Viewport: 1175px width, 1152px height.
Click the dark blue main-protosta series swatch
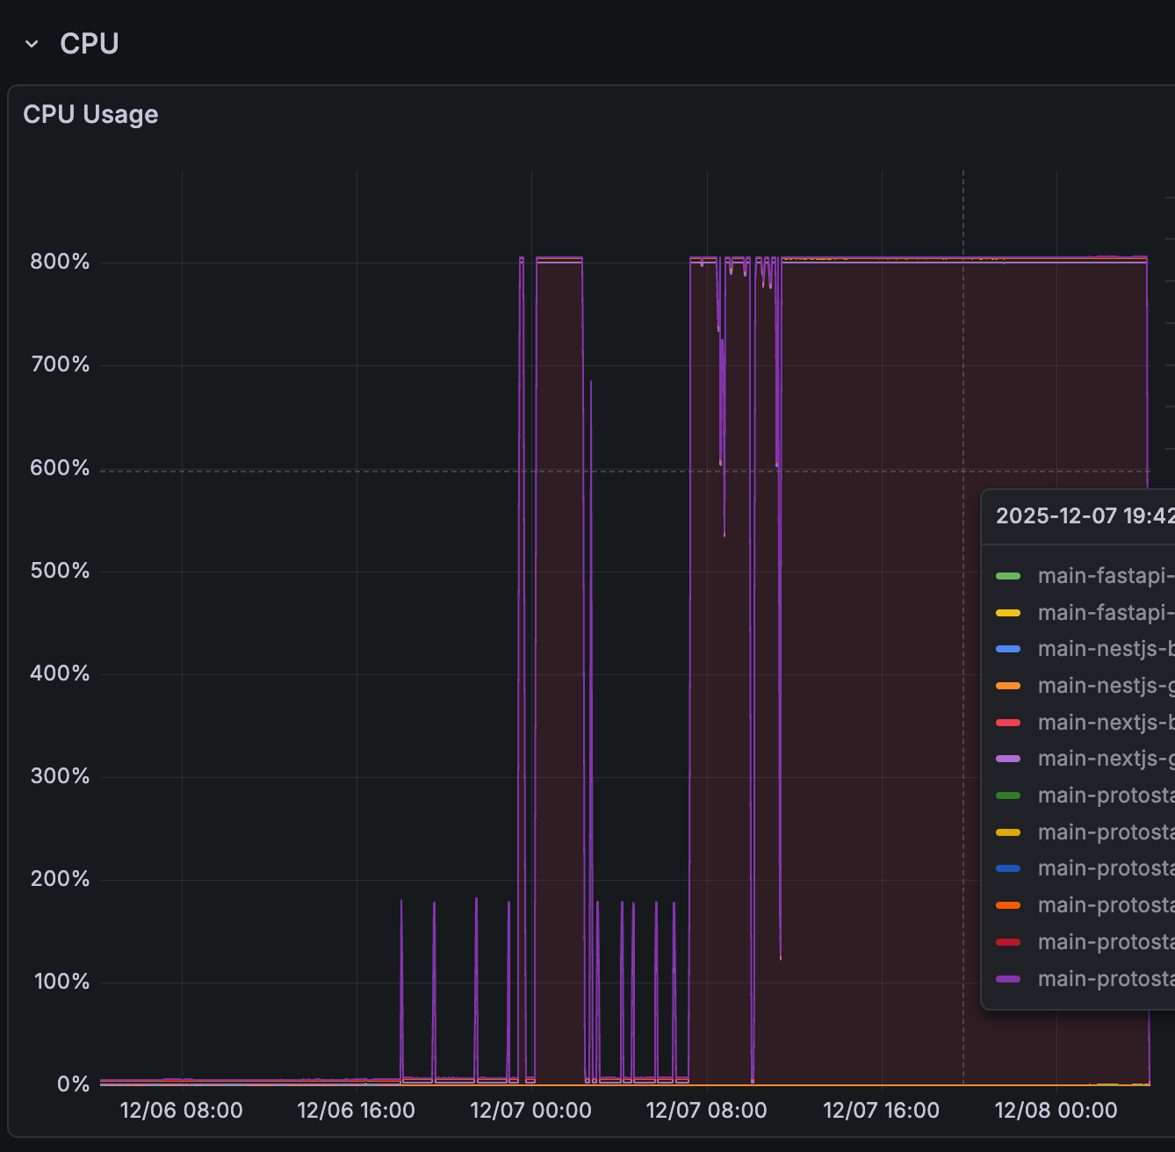tap(1008, 868)
